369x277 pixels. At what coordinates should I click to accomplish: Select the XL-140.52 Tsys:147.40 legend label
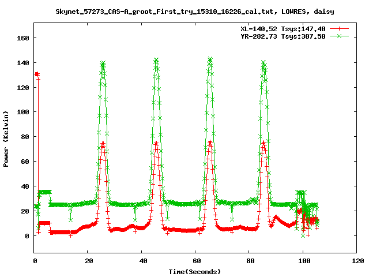click(283, 29)
